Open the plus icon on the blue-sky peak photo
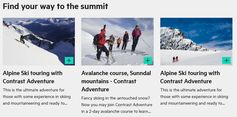Screen dimensions: 237x117 tap(226, 60)
